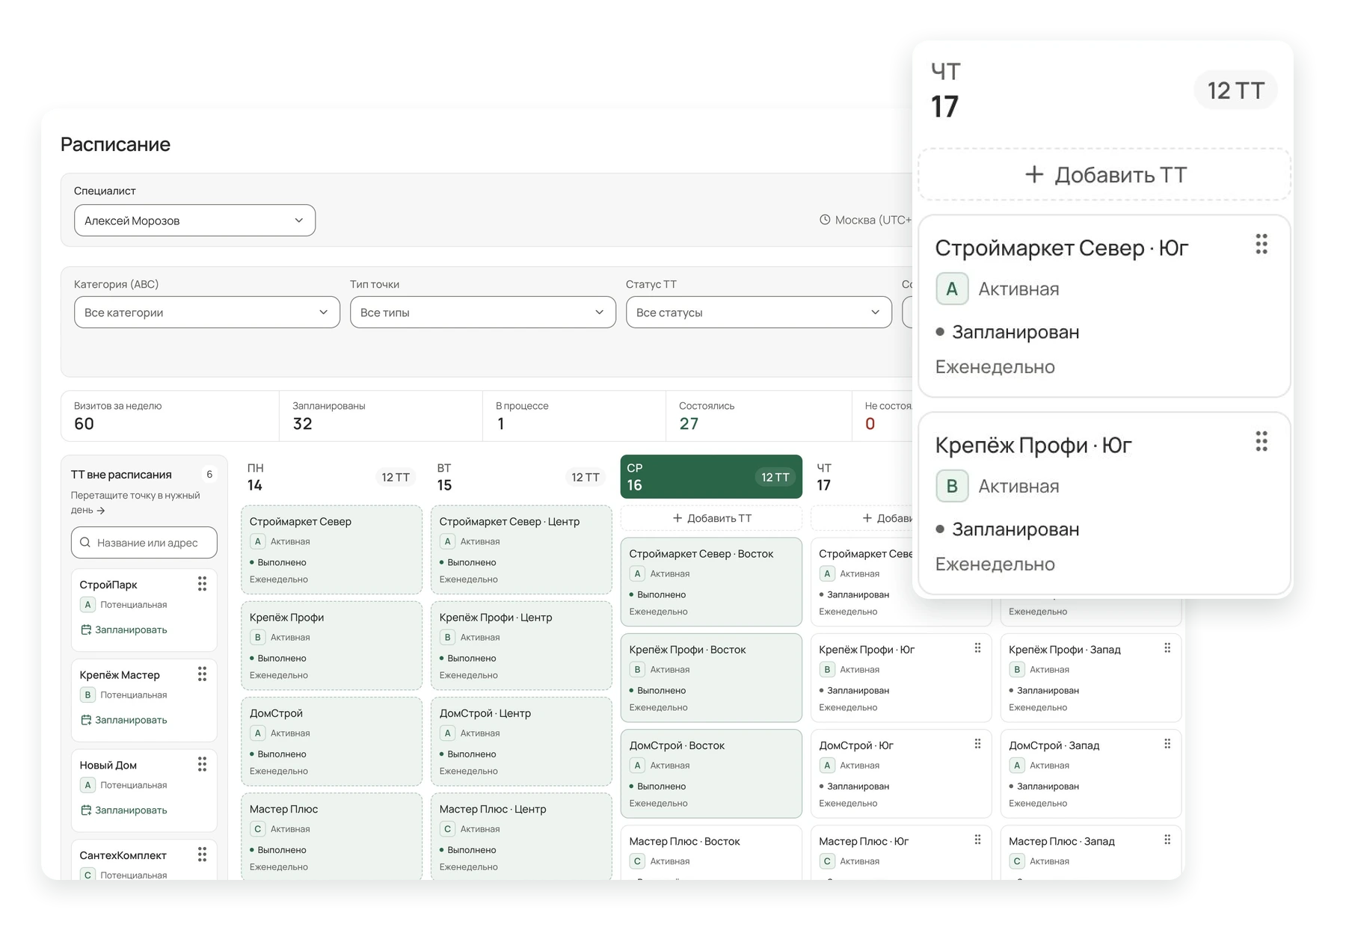Click drag handle on zoomed Строймаркет Север · Юг card
The width and height of the screenshot is (1346, 942).
coord(1262,244)
